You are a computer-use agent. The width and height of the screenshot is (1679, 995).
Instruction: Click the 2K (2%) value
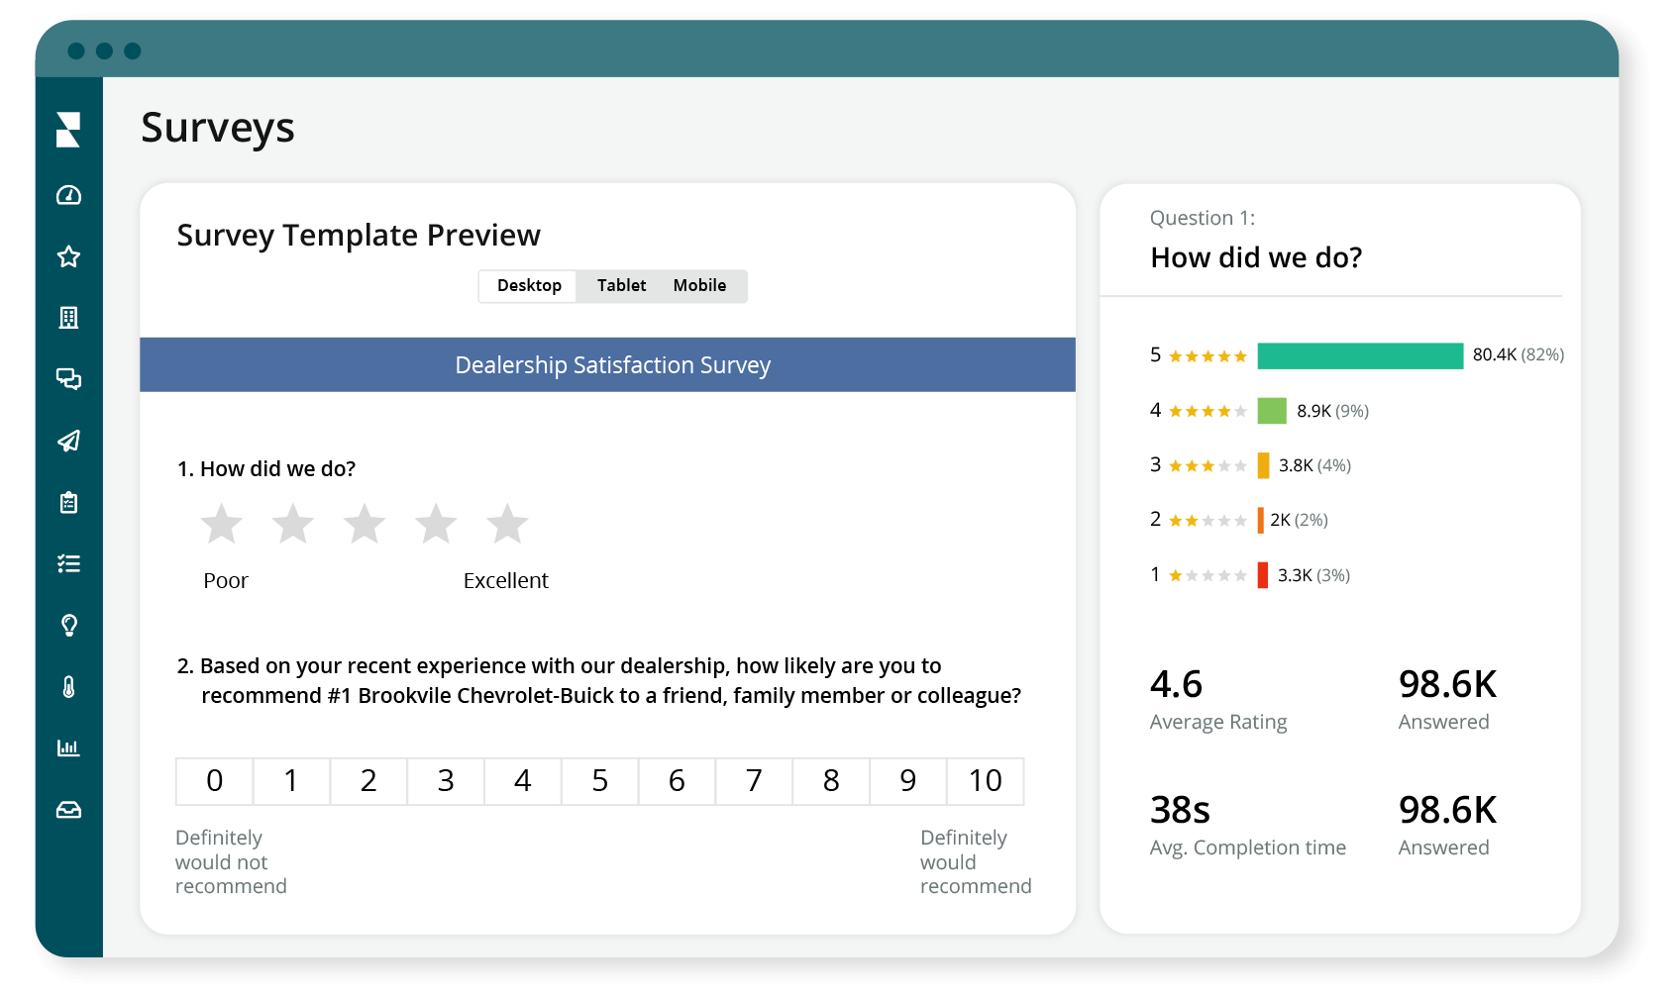point(1299,520)
